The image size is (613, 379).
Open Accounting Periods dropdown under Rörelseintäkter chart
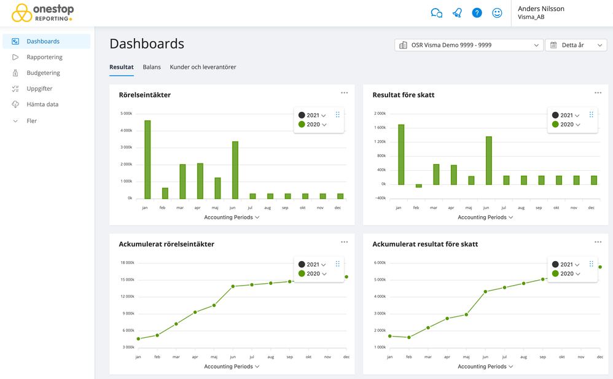[x=232, y=217]
